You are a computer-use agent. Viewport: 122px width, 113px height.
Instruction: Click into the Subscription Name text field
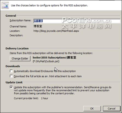(x=77, y=21)
